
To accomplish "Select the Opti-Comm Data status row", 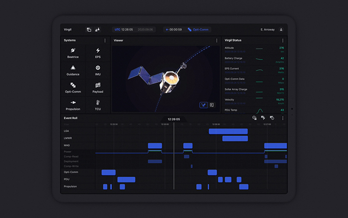I will click(254, 81).
